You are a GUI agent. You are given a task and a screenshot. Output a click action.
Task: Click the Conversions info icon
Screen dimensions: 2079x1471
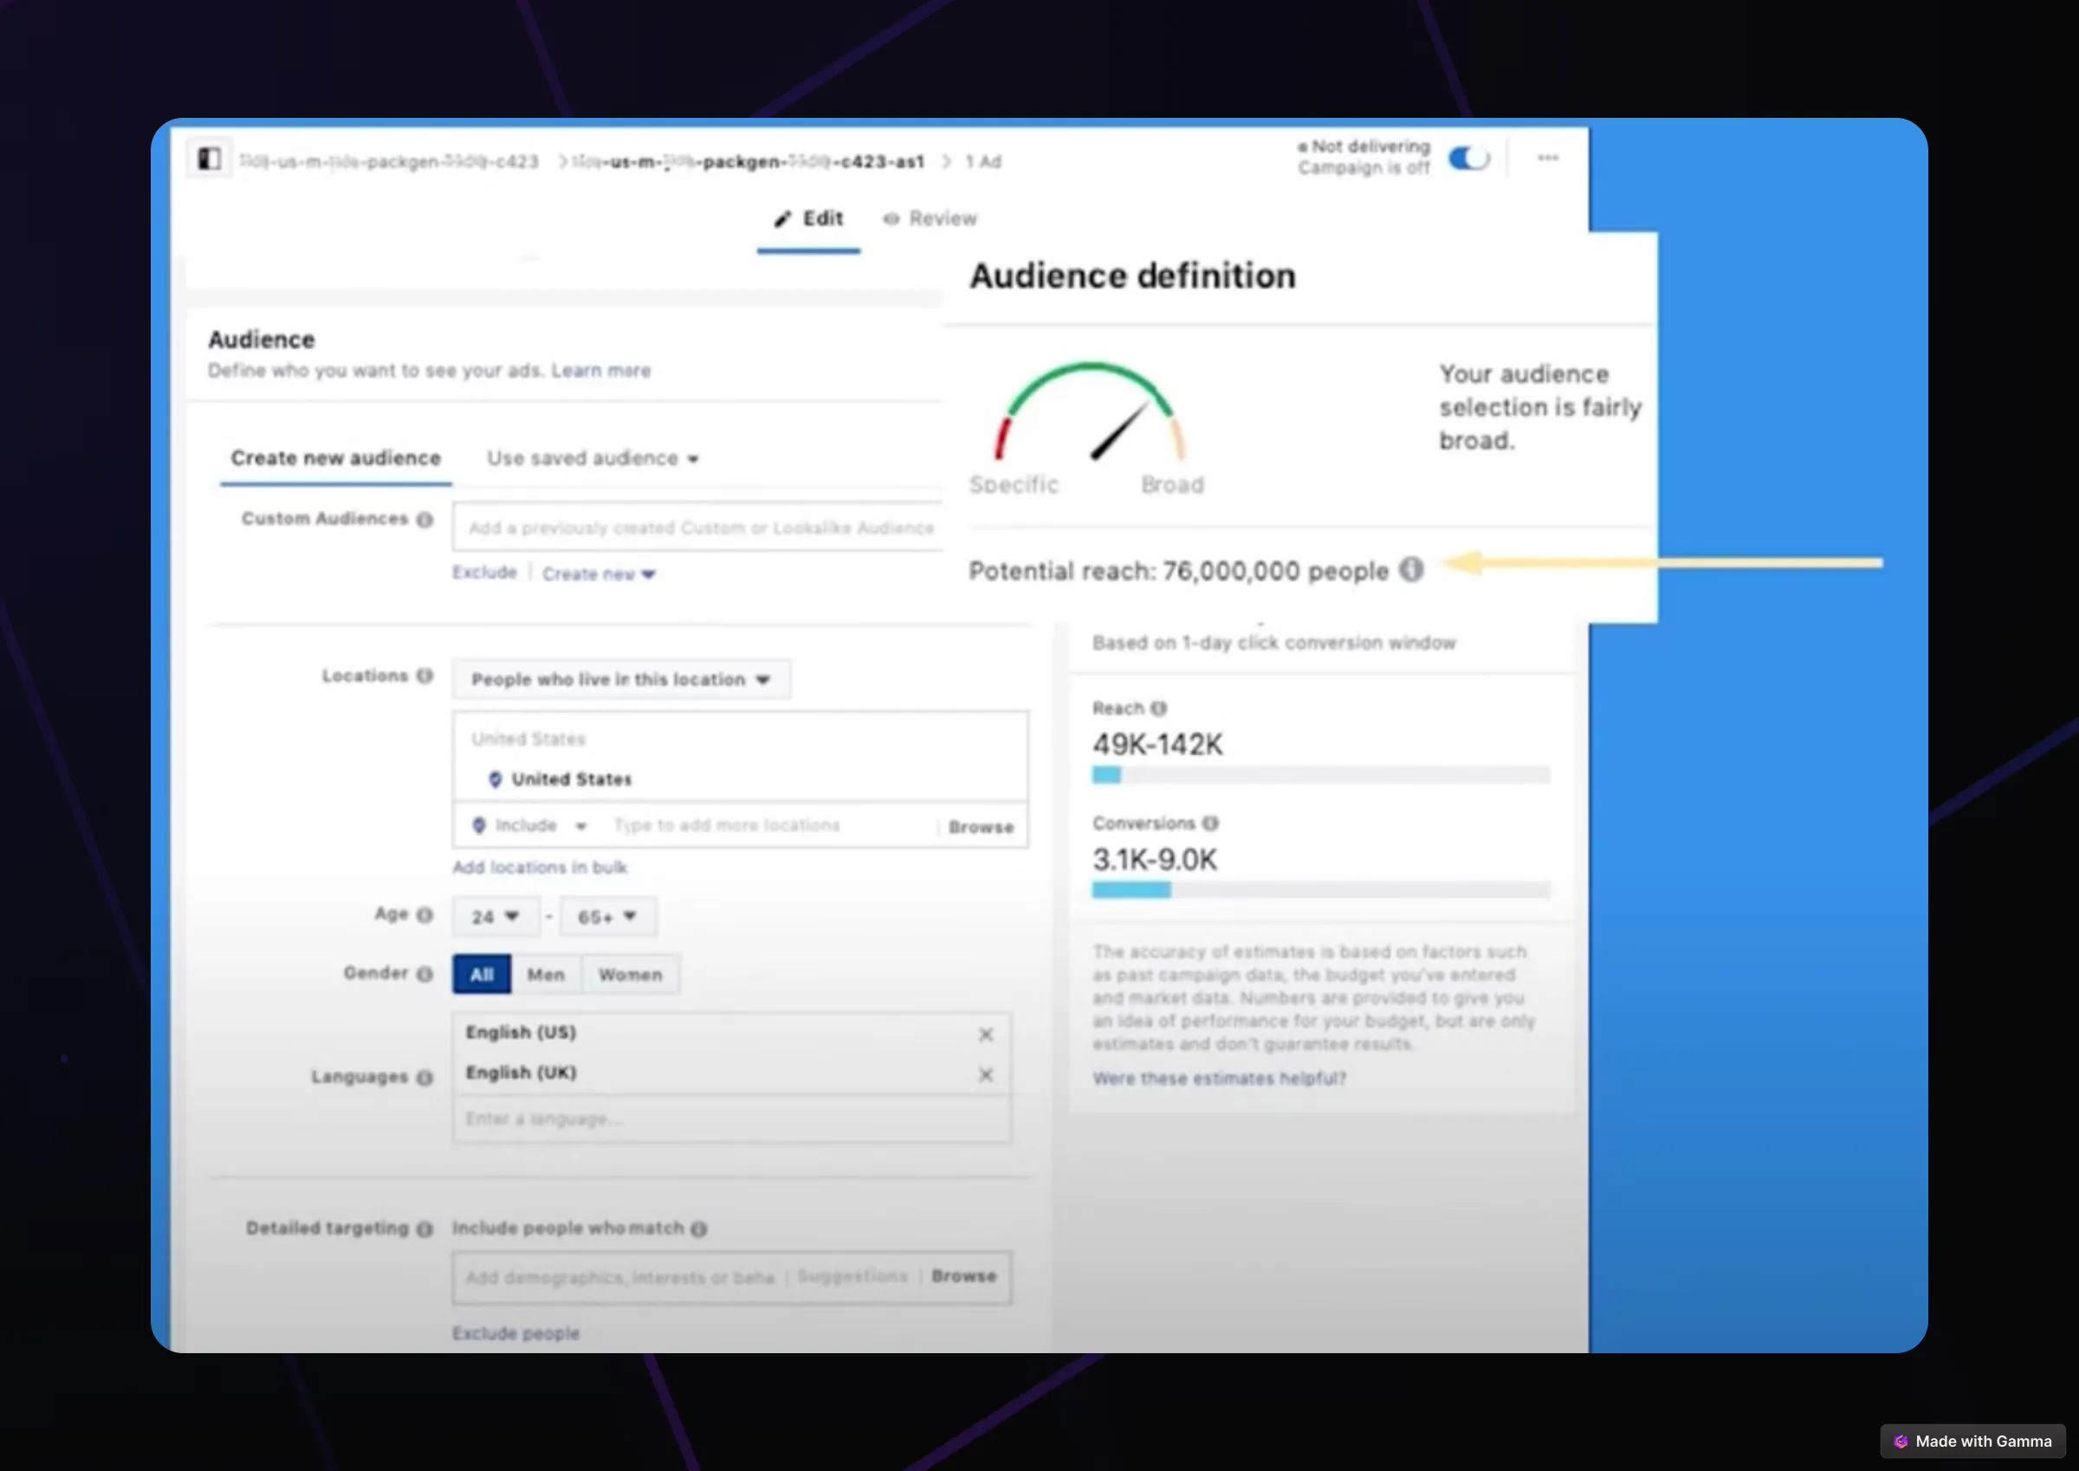[x=1213, y=822]
